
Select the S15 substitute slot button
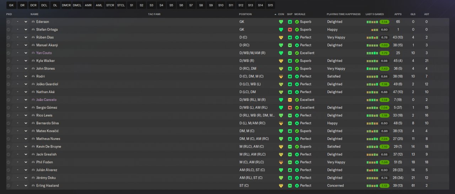[x=271, y=5]
